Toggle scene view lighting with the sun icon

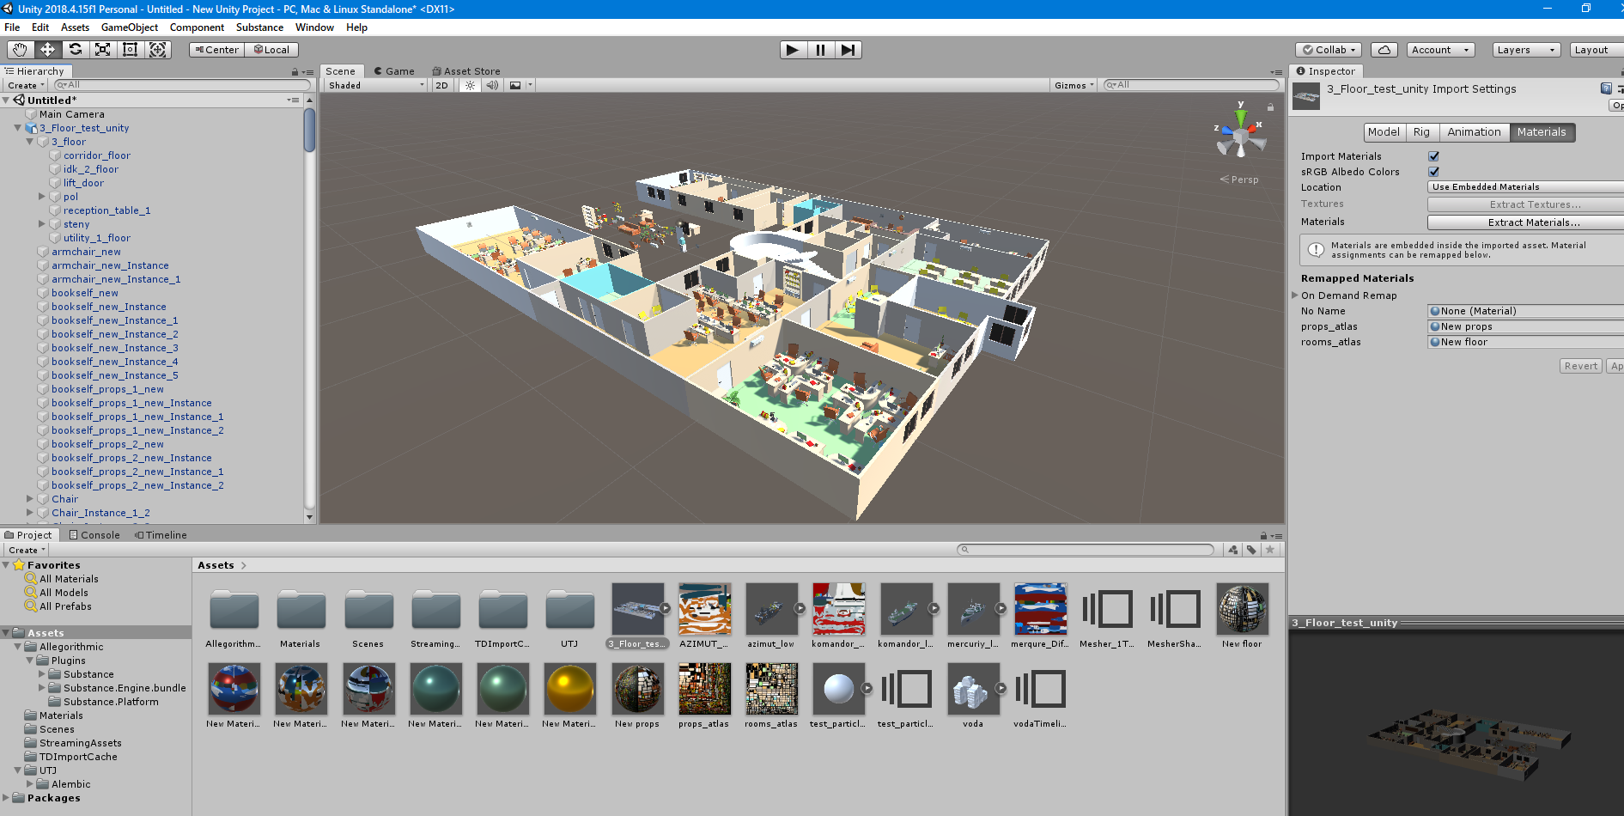coord(469,85)
